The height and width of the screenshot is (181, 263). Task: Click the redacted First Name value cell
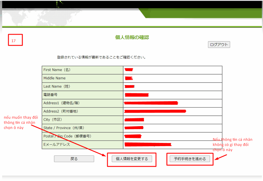tap(173, 70)
